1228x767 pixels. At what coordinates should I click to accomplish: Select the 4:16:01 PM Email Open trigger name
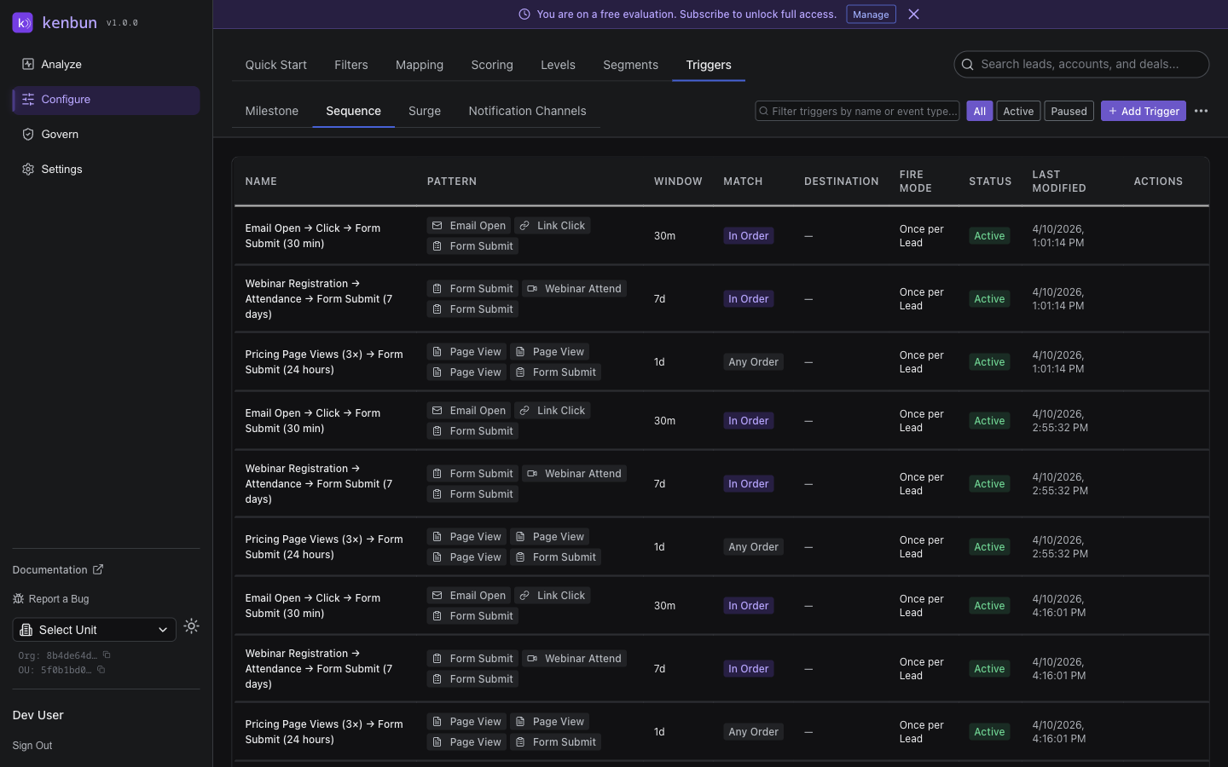pos(313,606)
